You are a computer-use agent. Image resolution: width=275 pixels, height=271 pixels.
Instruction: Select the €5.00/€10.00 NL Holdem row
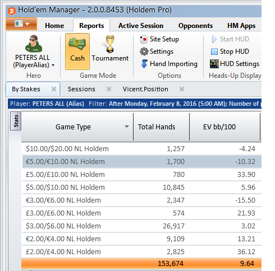pos(142,162)
